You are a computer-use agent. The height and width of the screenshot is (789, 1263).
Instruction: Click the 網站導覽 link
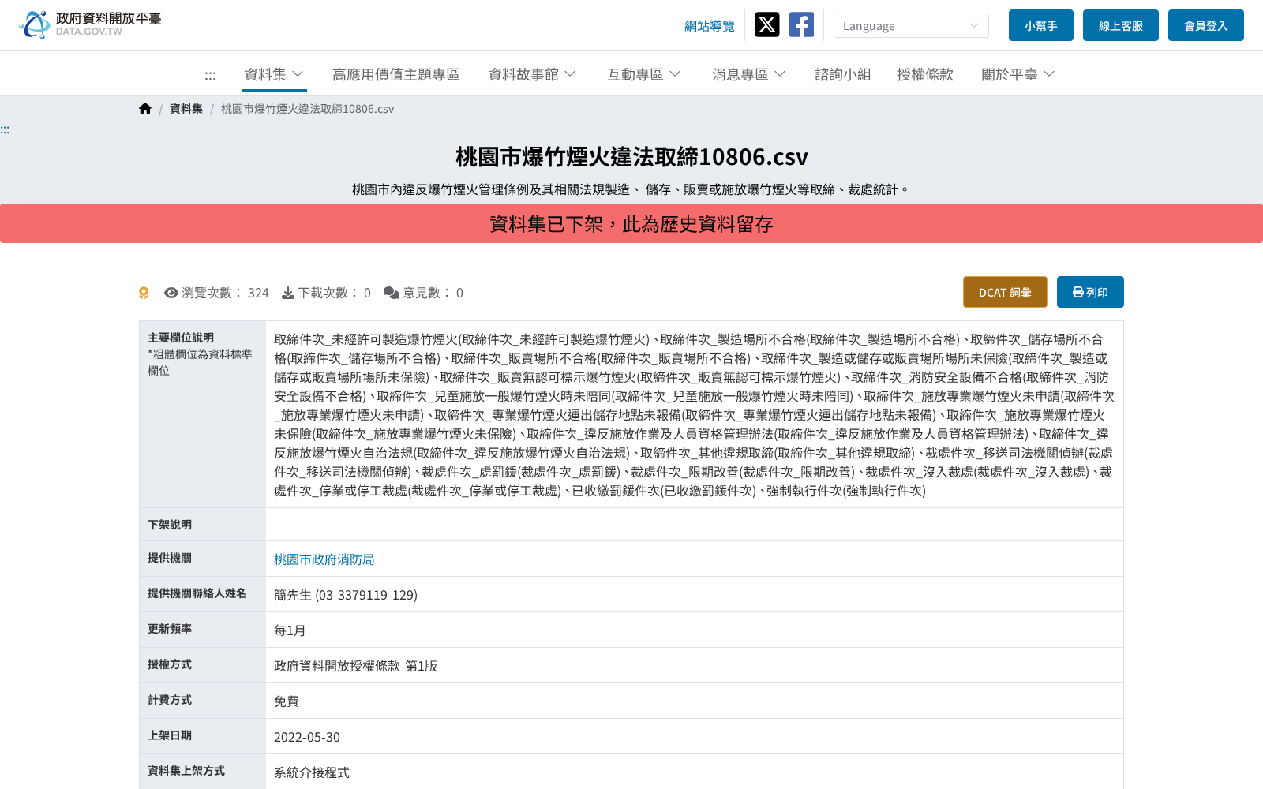[710, 26]
